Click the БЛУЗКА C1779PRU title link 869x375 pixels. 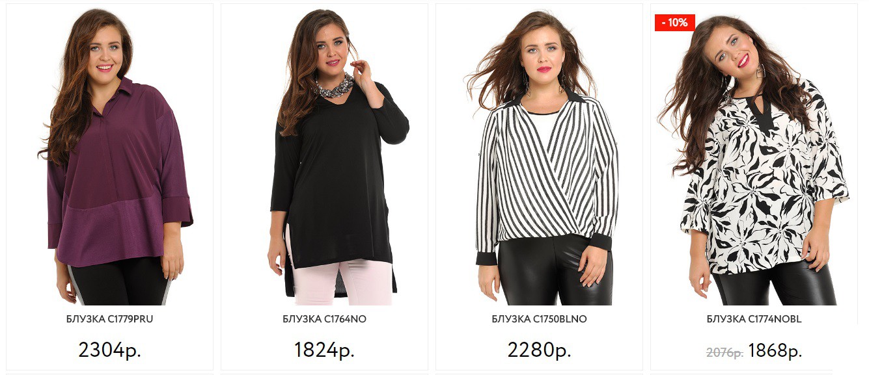tap(109, 319)
